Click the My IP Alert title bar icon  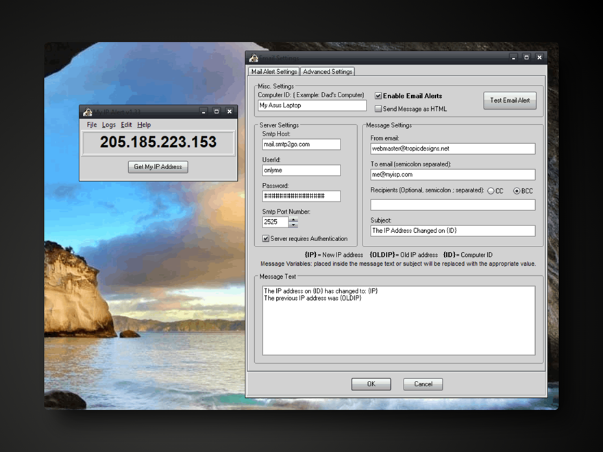tap(87, 112)
